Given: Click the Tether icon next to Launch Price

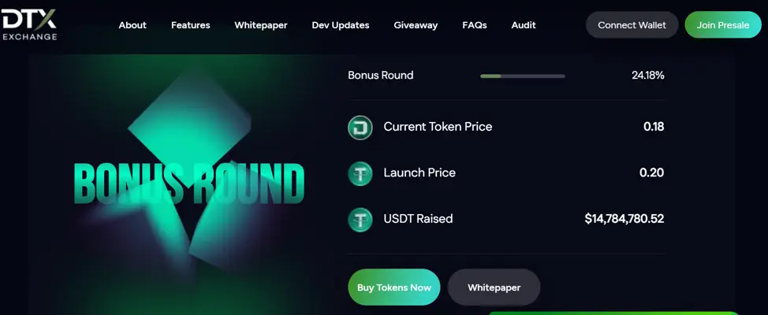Looking at the screenshot, I should point(360,173).
